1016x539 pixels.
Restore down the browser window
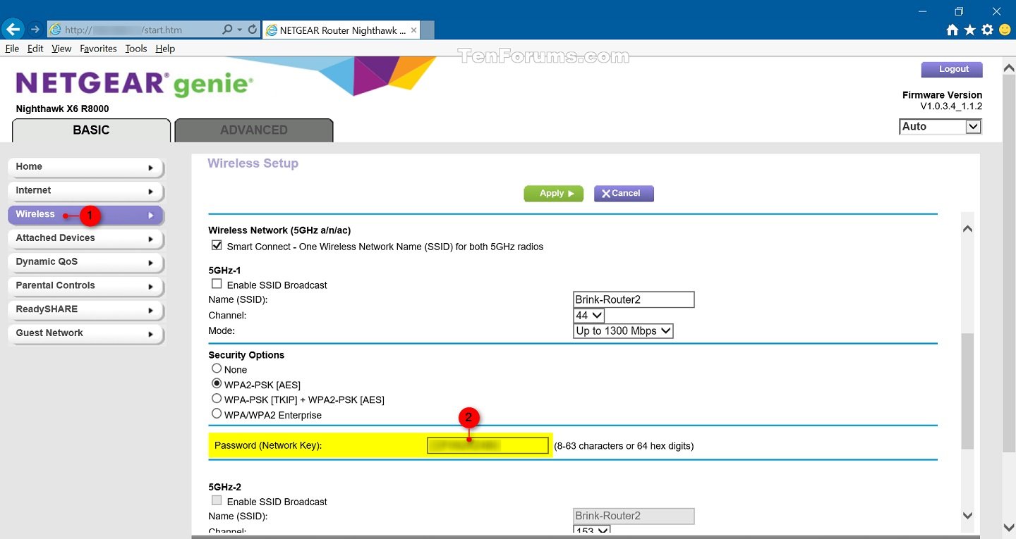click(959, 11)
